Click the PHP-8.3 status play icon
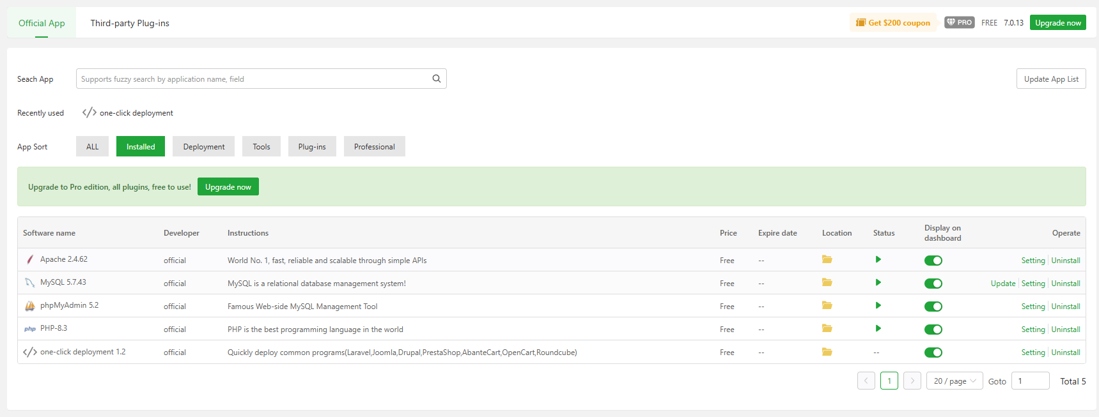The height and width of the screenshot is (417, 1099). click(878, 328)
